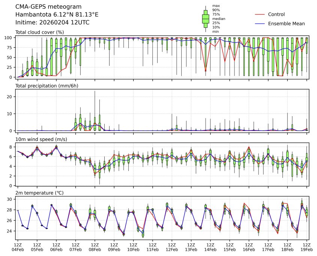Click the 12Z 04Feb x-axis label
Screen dimensions: 317x256
pos(18,247)
